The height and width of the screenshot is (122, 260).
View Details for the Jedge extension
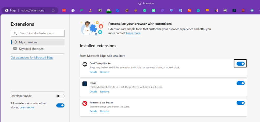tap(93, 92)
